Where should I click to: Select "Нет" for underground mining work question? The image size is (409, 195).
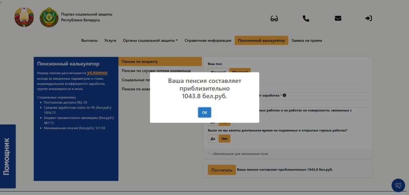tap(224, 139)
